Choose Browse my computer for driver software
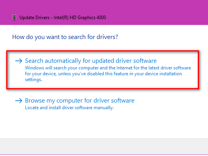Screen dimensions: 208x156 (80, 101)
